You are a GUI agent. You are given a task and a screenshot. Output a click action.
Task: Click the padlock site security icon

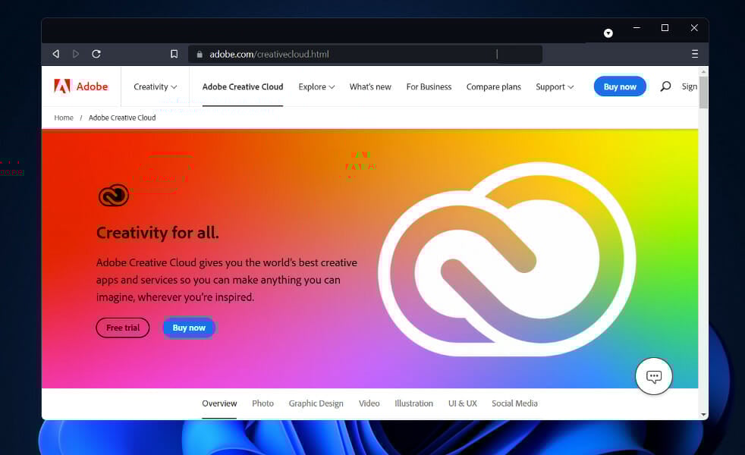[x=200, y=55]
